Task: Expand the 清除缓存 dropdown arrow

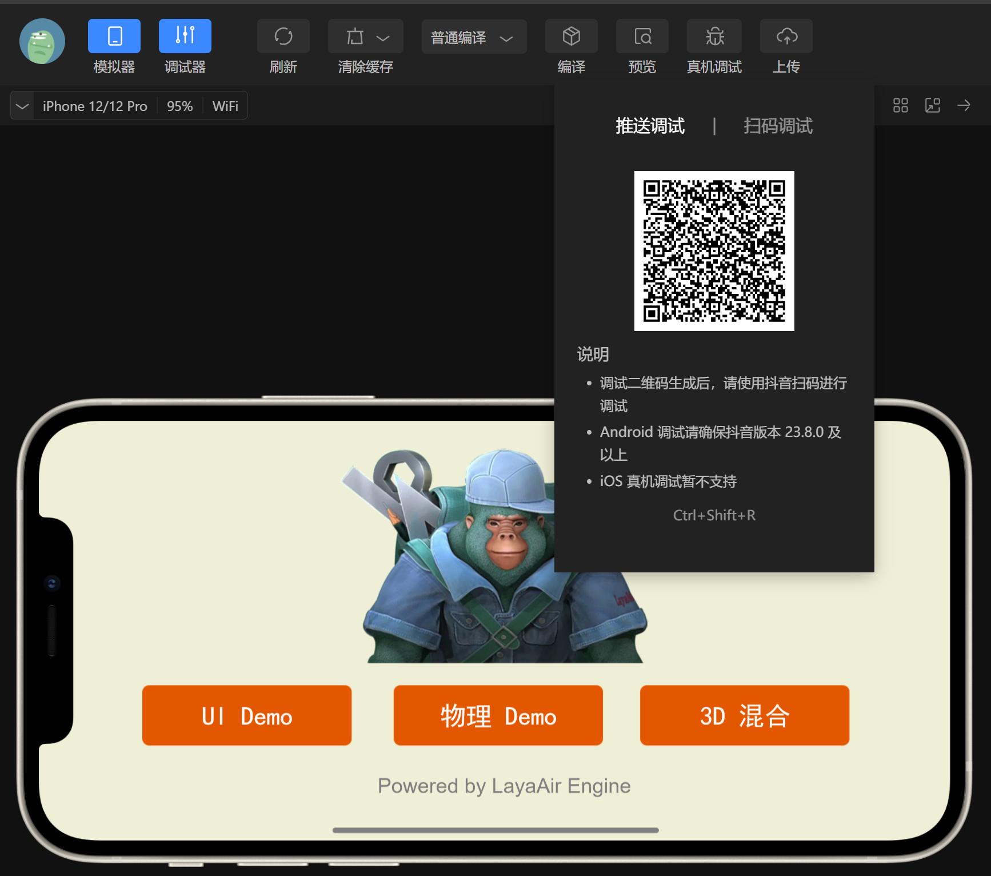Action: tap(383, 38)
